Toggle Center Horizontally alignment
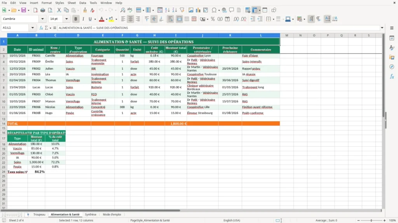This screenshot has width=398, height=223. (x=131, y=19)
